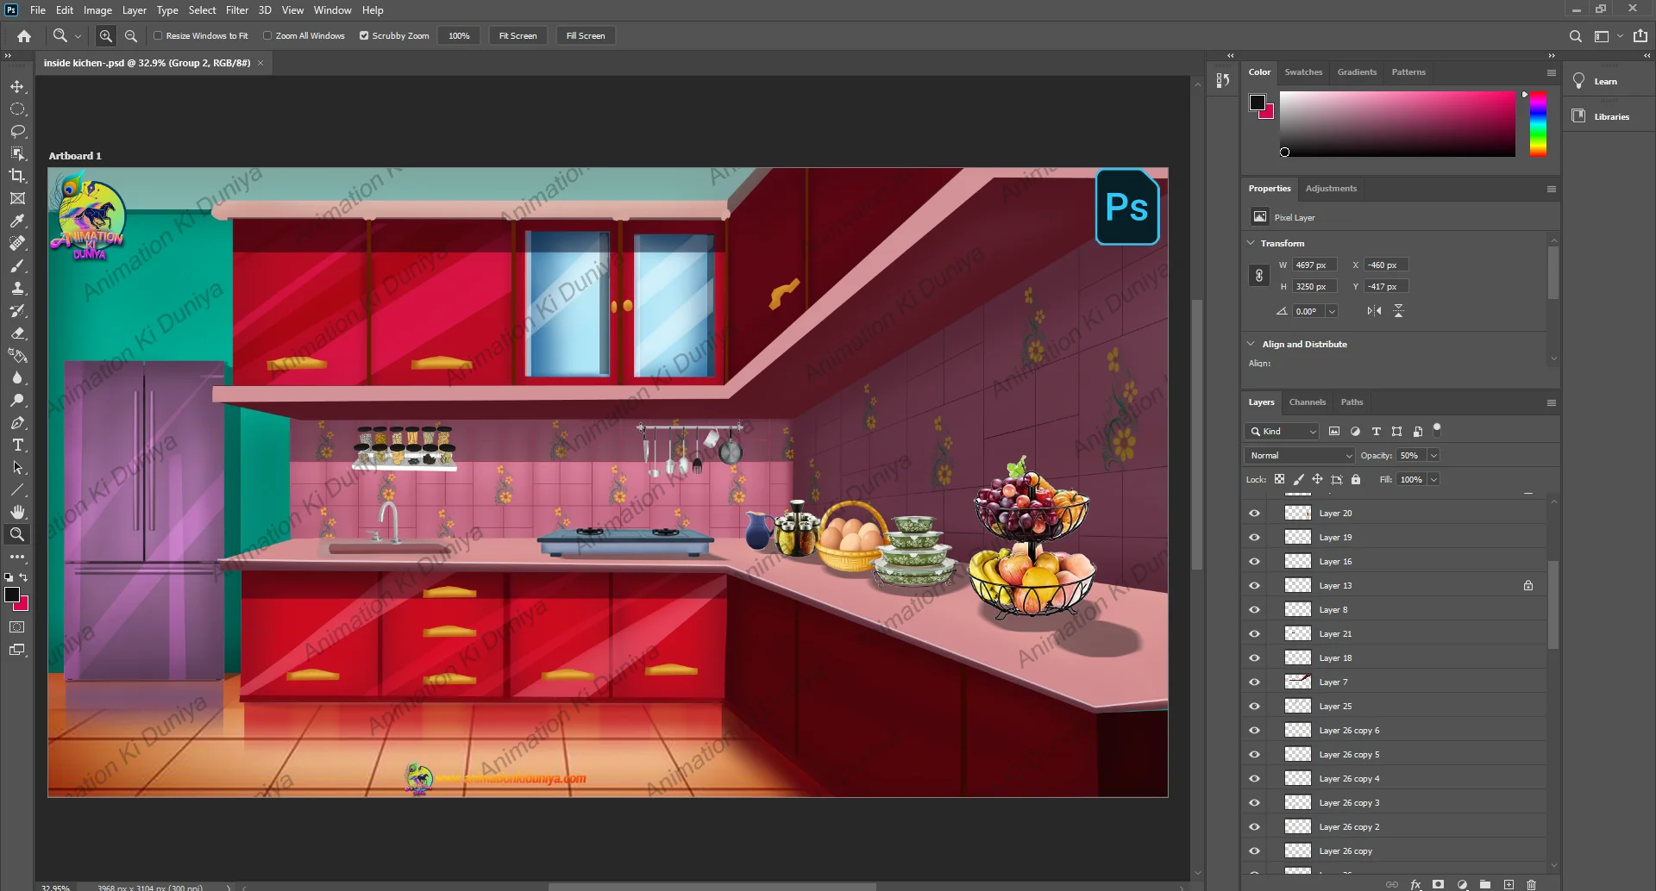The width and height of the screenshot is (1656, 891).
Task: Collapse the Align and Distribute section
Action: tap(1251, 344)
